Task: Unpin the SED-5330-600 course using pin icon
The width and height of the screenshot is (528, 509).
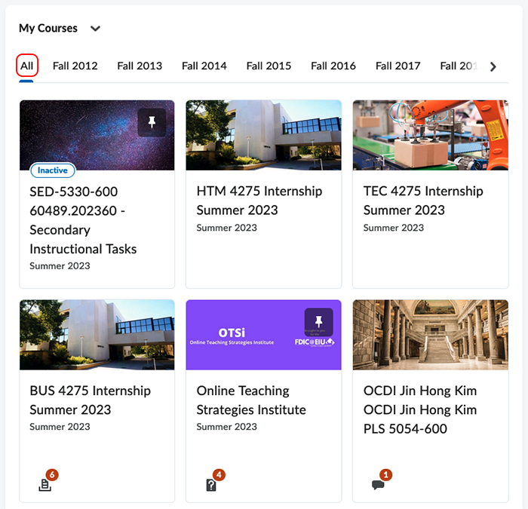Action: 152,122
